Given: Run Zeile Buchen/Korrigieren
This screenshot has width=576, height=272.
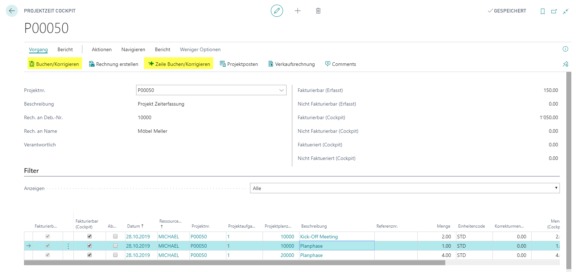Looking at the screenshot, I should point(179,64).
